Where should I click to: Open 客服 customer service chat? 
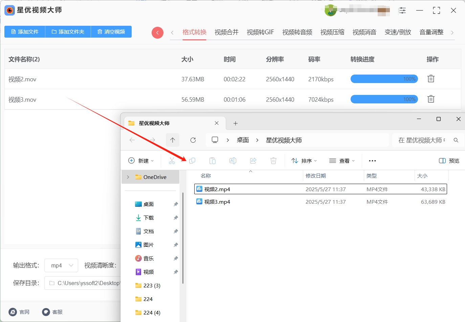click(46, 312)
